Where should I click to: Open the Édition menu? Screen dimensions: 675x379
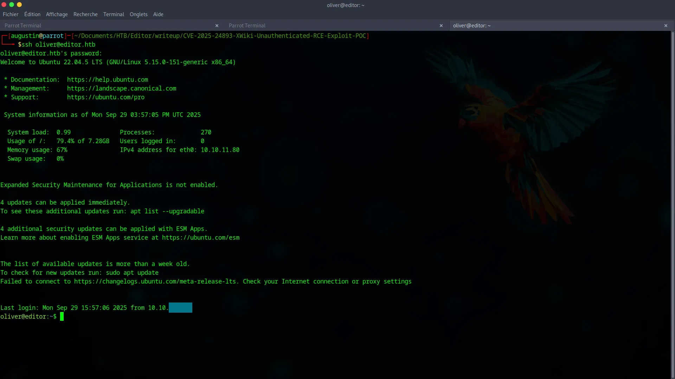point(32,14)
